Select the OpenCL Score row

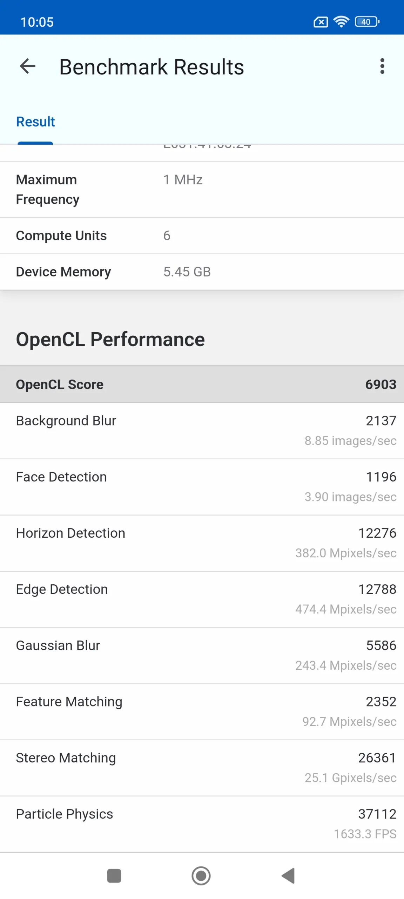pyautogui.click(x=202, y=384)
